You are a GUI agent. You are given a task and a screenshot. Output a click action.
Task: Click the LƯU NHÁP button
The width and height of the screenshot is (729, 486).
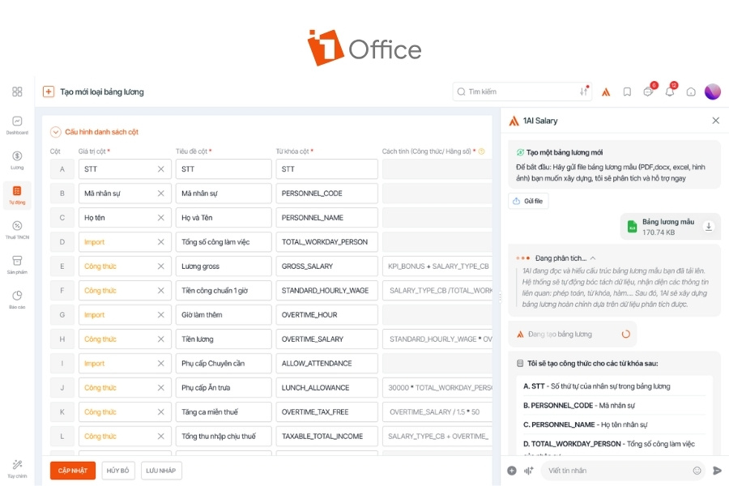click(161, 470)
